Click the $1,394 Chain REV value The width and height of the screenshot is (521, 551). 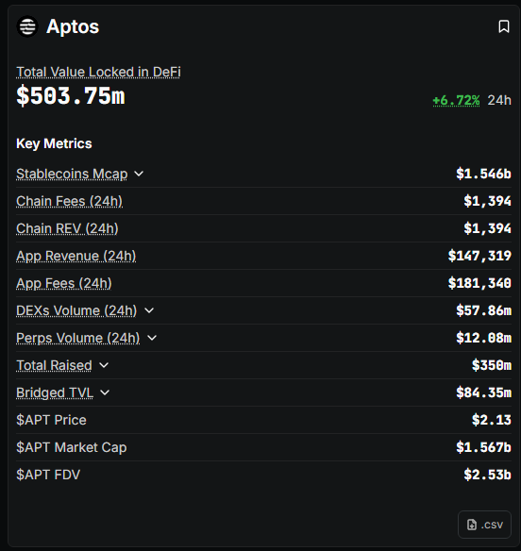click(x=487, y=228)
